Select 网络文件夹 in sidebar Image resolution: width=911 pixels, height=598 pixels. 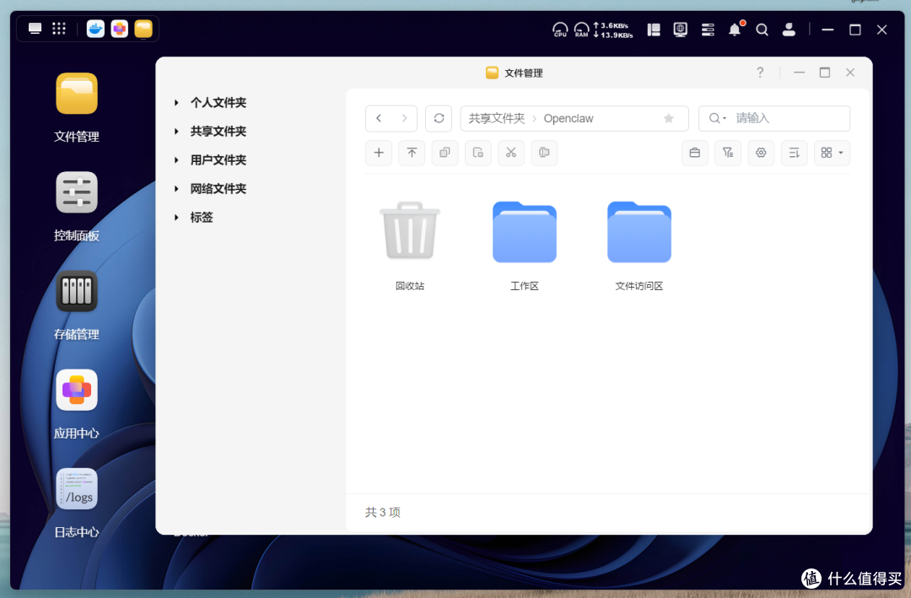[218, 189]
